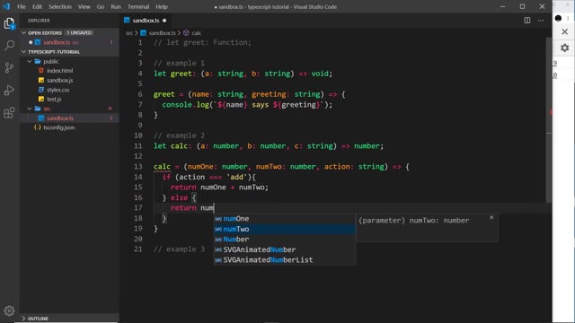
Task: Select sandbox.ts under src folder
Action: coord(70,118)
